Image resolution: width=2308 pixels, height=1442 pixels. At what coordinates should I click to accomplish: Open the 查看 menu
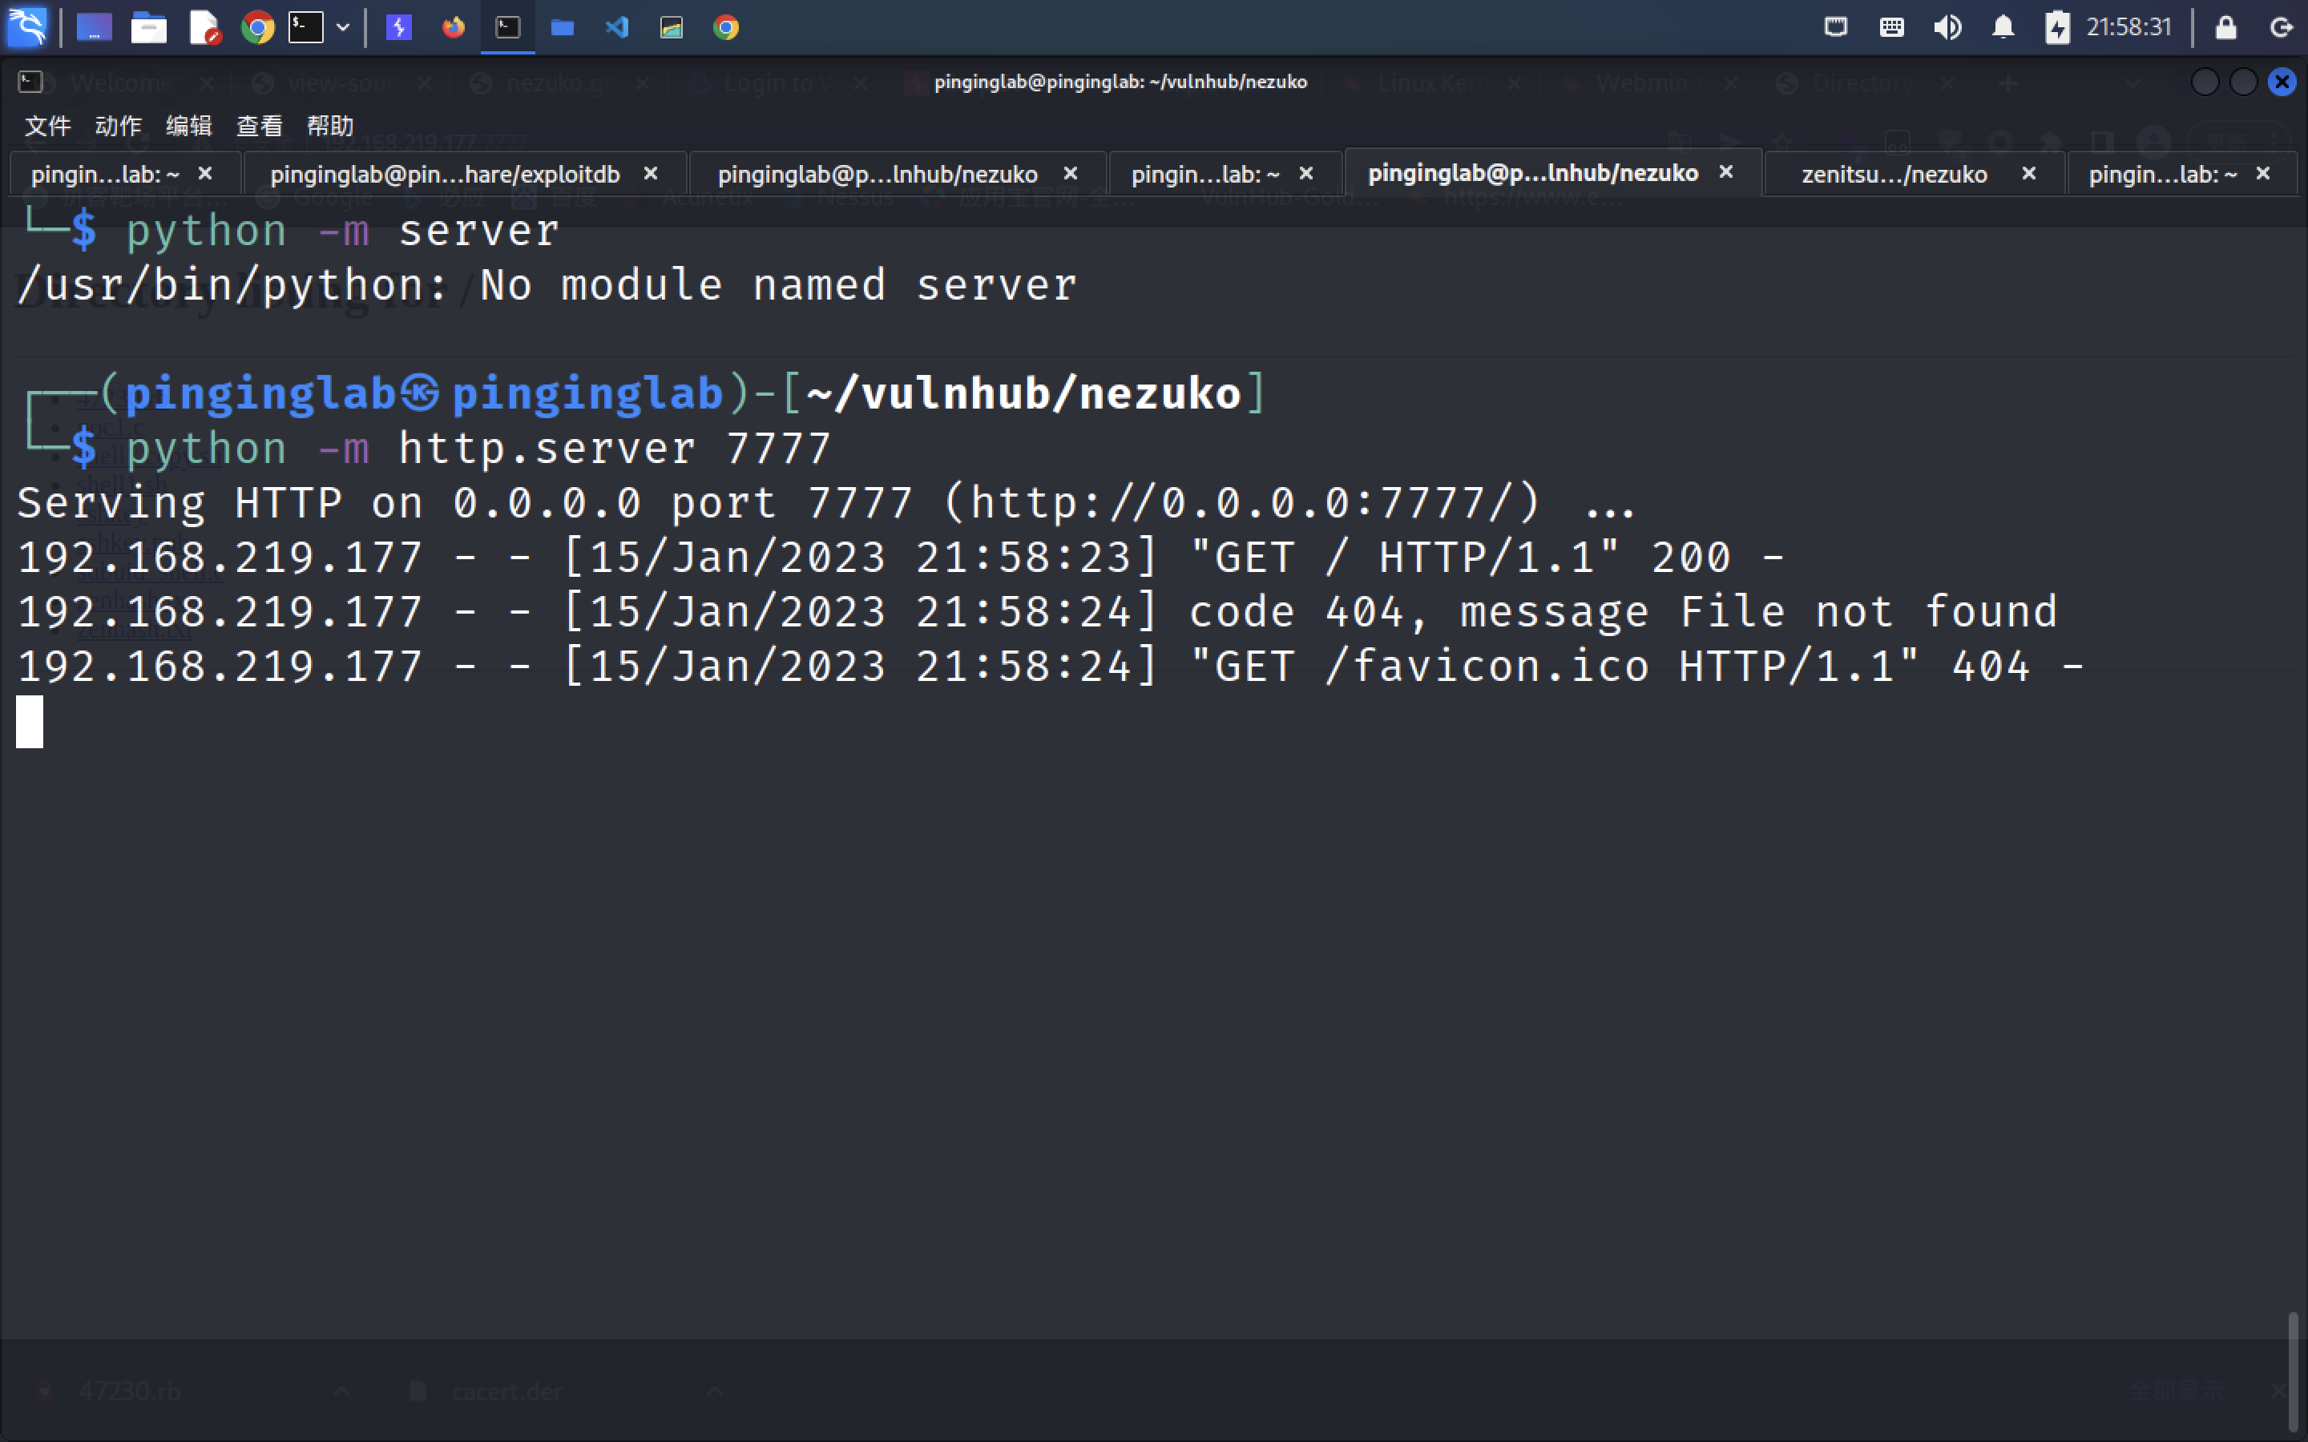pyautogui.click(x=260, y=126)
